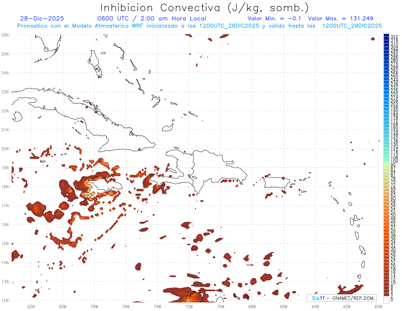Screen dimensions: 402x311
Task: Click the latitude label '16N'
Action: coord(5,224)
